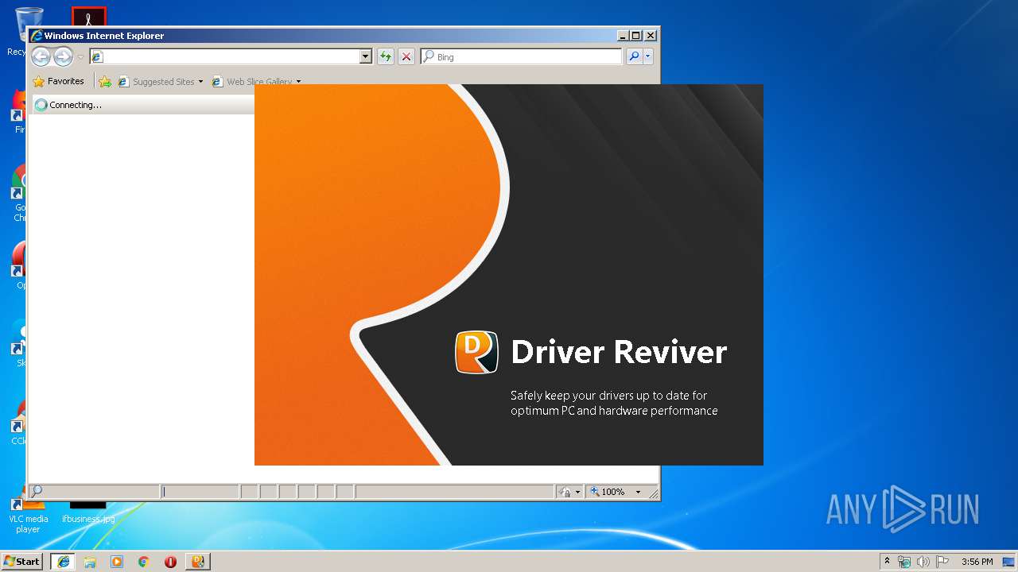Screen dimensions: 1018x572
Task: Select Driver Reviver taskbar button
Action: pos(197,562)
